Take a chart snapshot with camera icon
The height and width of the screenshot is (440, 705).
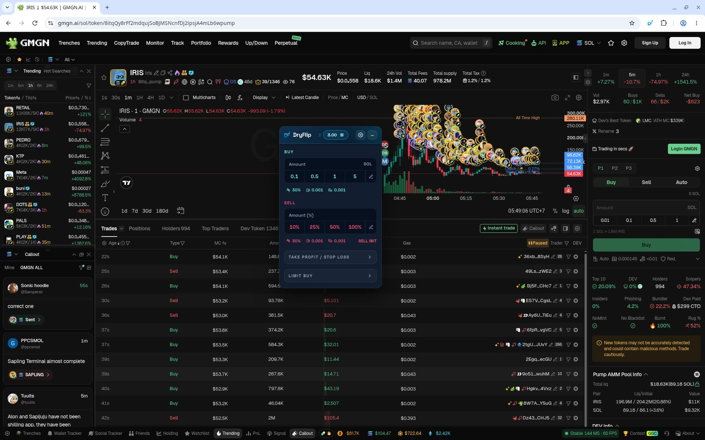555,98
